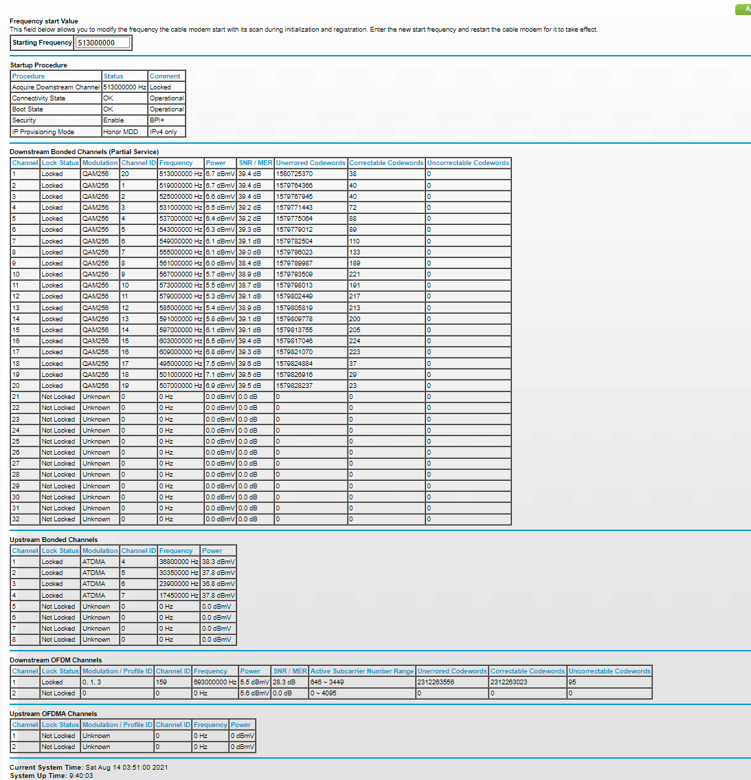The image size is (751, 780).
Task: Click the 36800000 Hz upstream frequency cell
Action: click(179, 562)
